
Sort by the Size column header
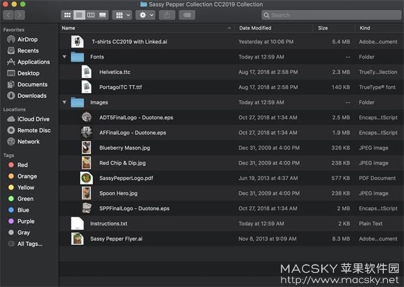coord(323,28)
